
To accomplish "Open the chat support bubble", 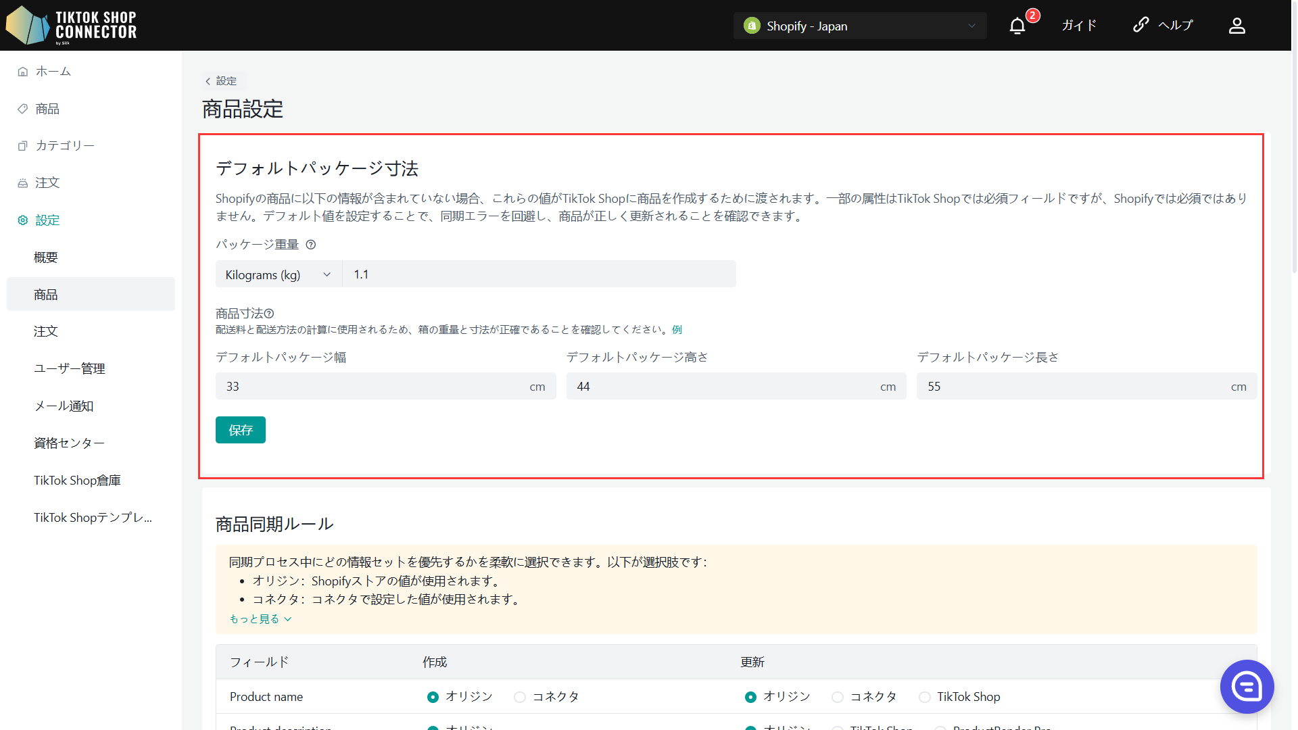I will pyautogui.click(x=1246, y=686).
